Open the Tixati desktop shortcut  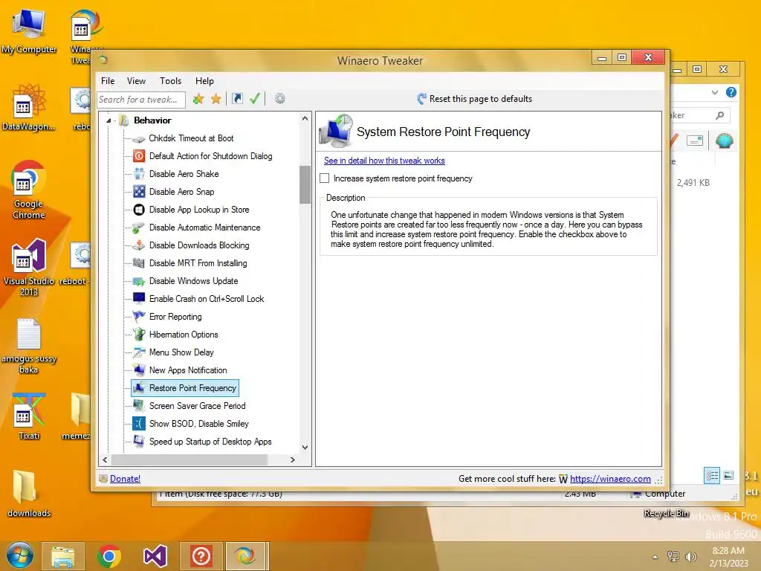(x=29, y=416)
